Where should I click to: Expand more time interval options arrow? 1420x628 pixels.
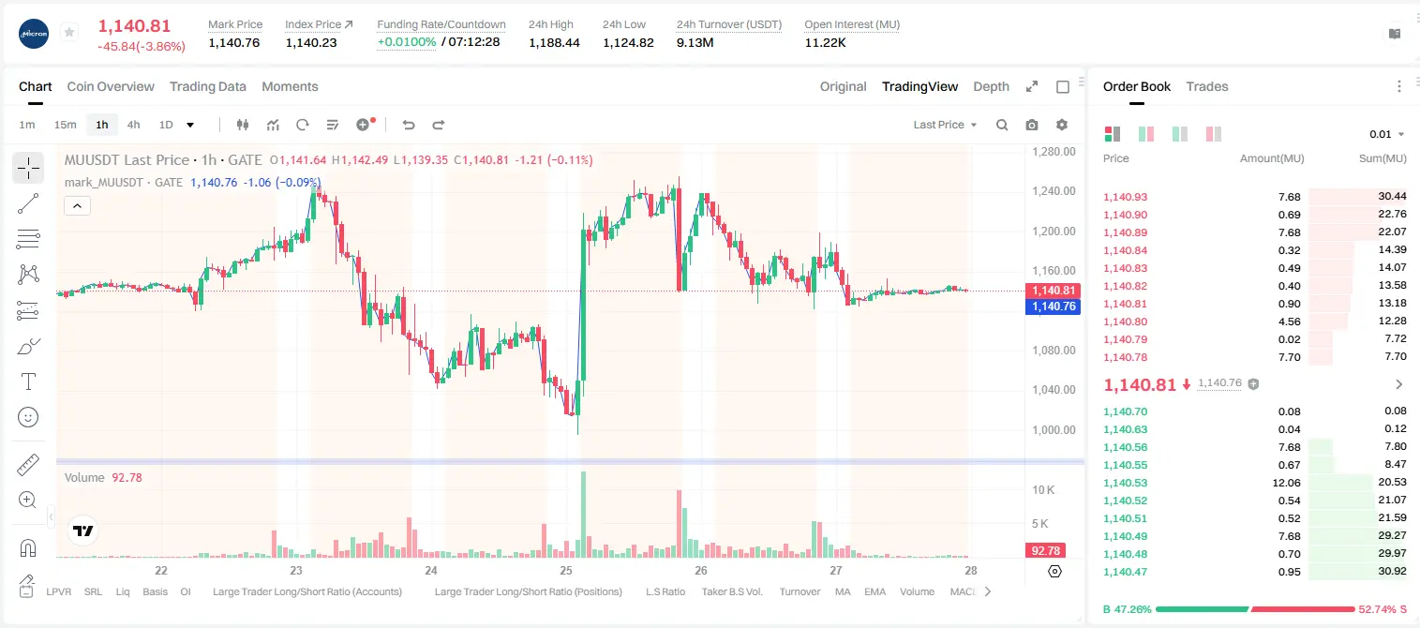coord(190,125)
